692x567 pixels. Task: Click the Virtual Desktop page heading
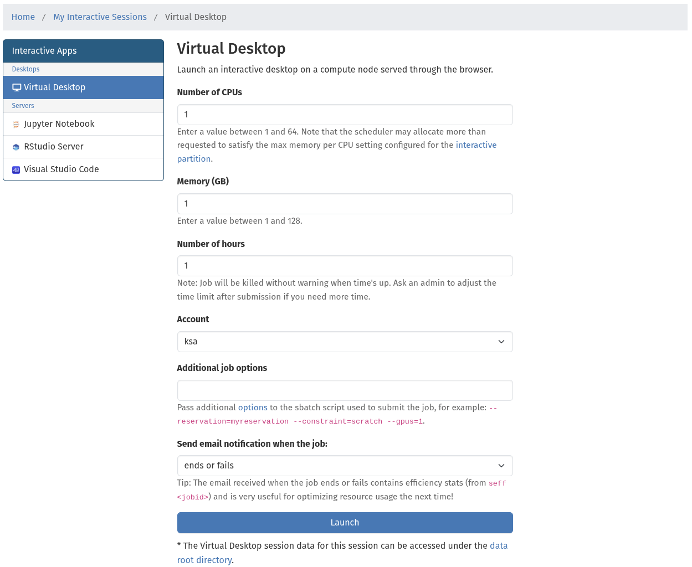tap(231, 49)
